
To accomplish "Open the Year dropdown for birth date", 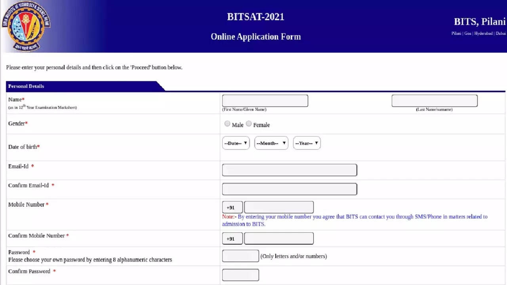I will 307,143.
